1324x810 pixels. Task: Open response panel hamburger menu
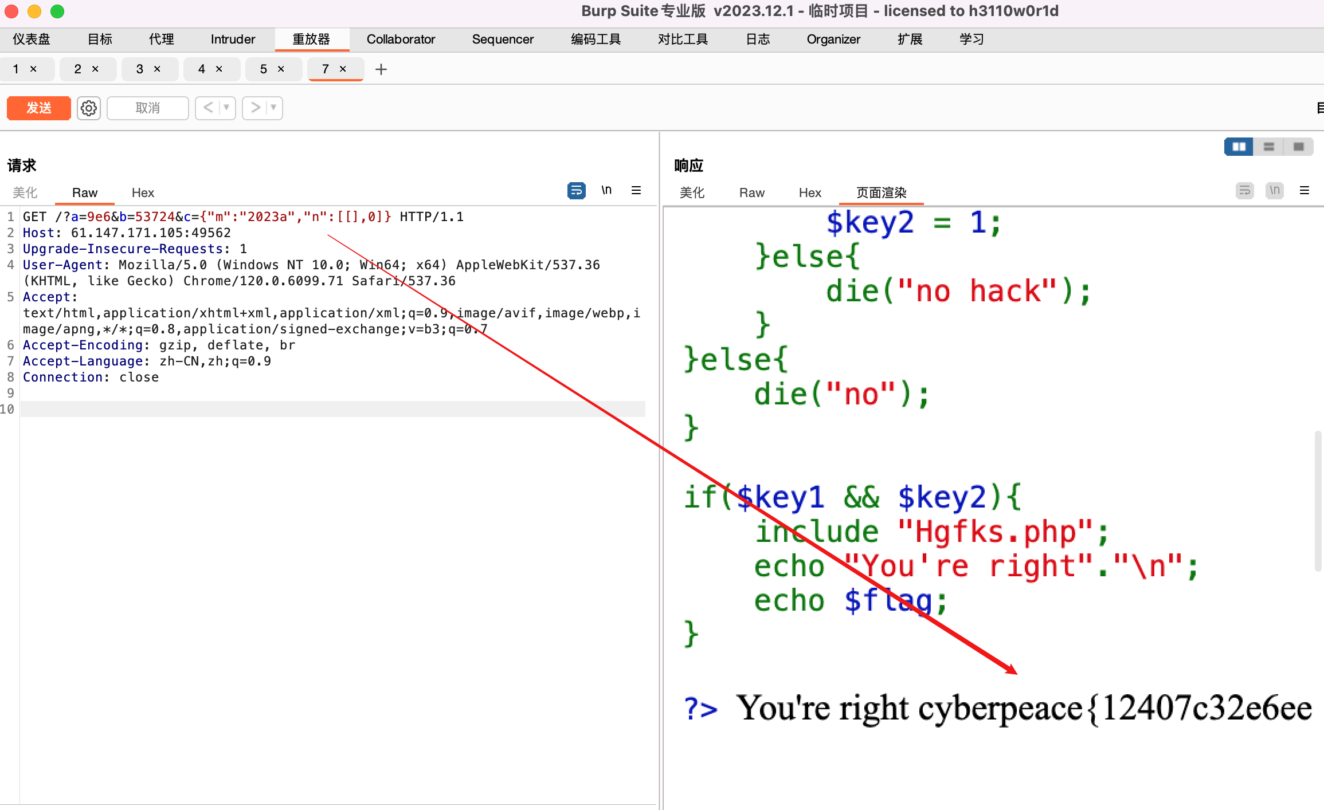click(x=1305, y=190)
